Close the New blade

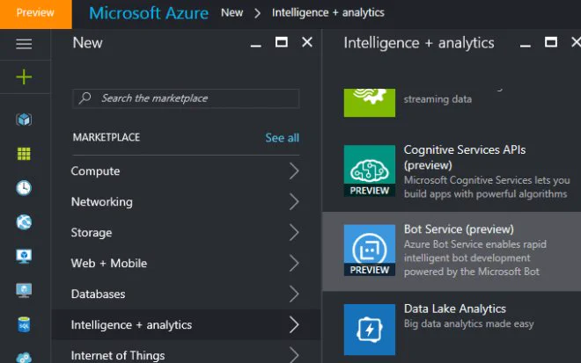[307, 42]
